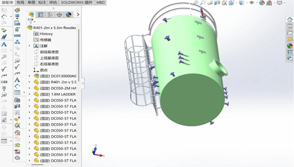Show more manager tabs with right chevron
Image resolution: width=294 pixels, height=167 pixels.
click(x=78, y=15)
